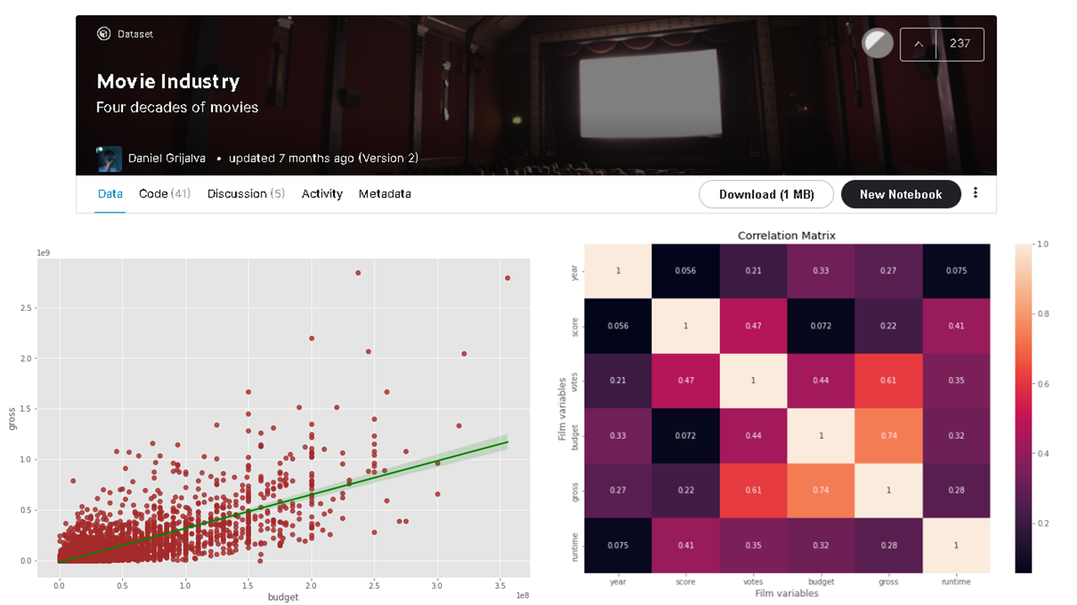The image size is (1077, 605).
Task: Click the New Notebook button
Action: [900, 194]
